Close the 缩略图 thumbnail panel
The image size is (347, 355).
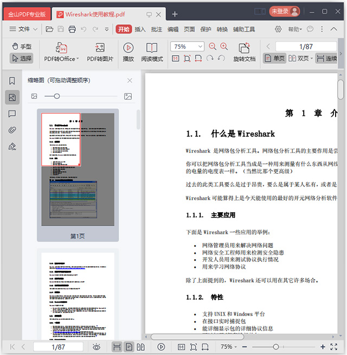(x=130, y=81)
